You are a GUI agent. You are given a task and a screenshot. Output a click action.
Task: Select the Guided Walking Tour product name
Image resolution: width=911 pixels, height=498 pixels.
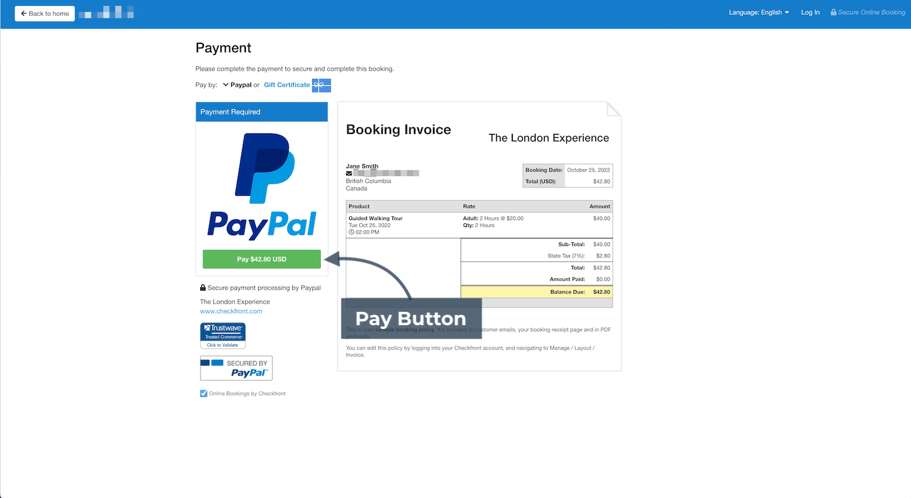(x=376, y=218)
